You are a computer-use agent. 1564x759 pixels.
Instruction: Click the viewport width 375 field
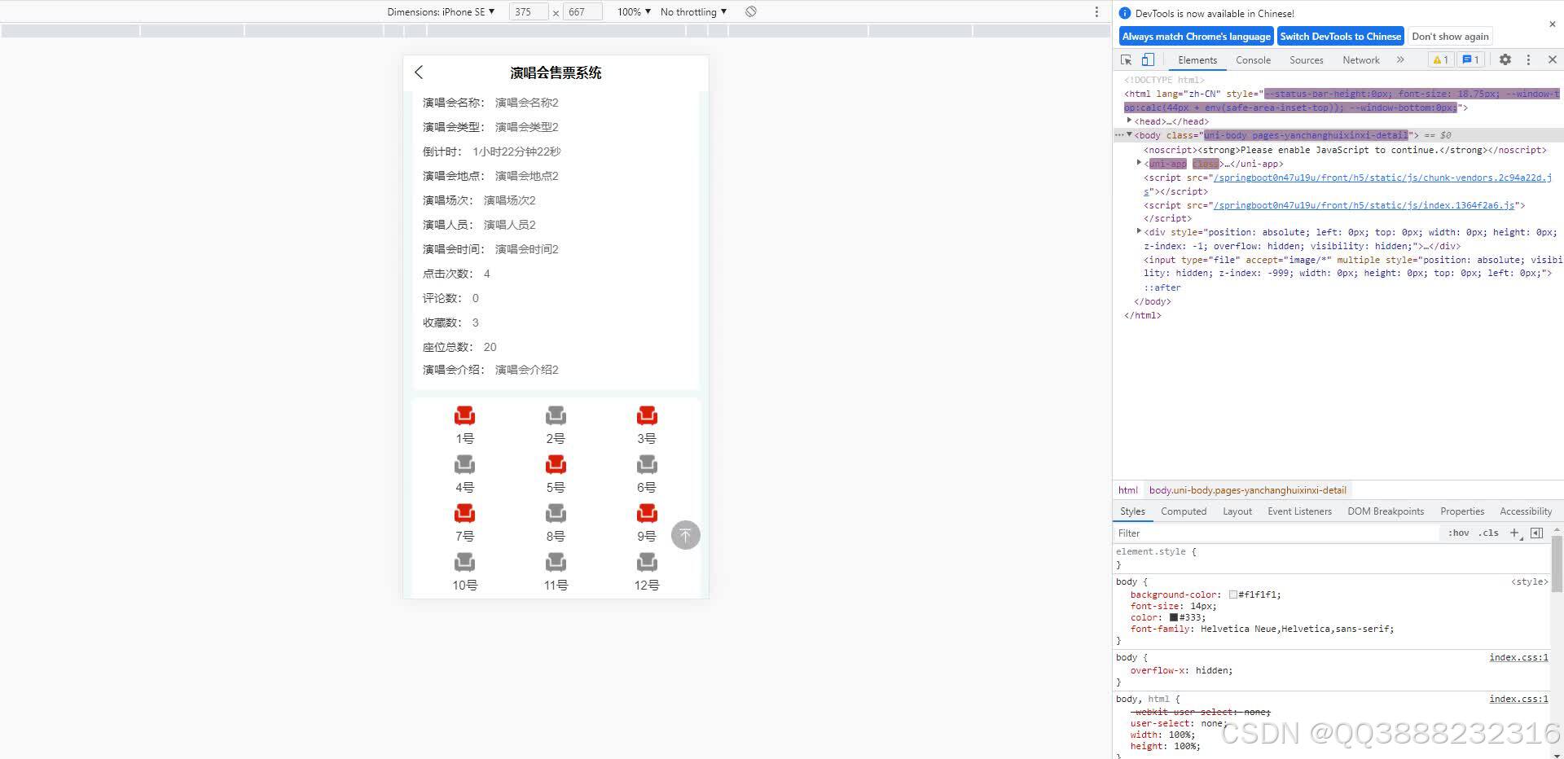coord(529,12)
